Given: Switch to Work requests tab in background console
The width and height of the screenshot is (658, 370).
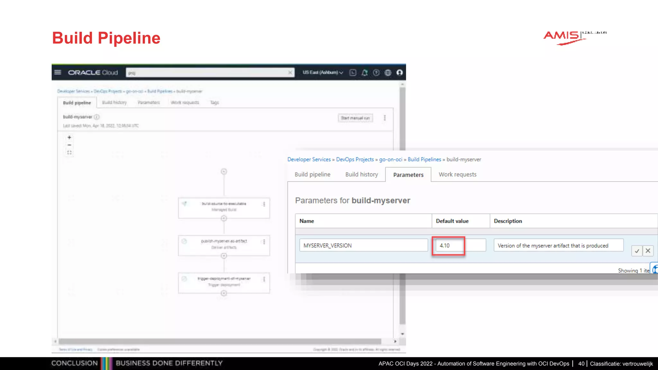Looking at the screenshot, I should pos(185,102).
